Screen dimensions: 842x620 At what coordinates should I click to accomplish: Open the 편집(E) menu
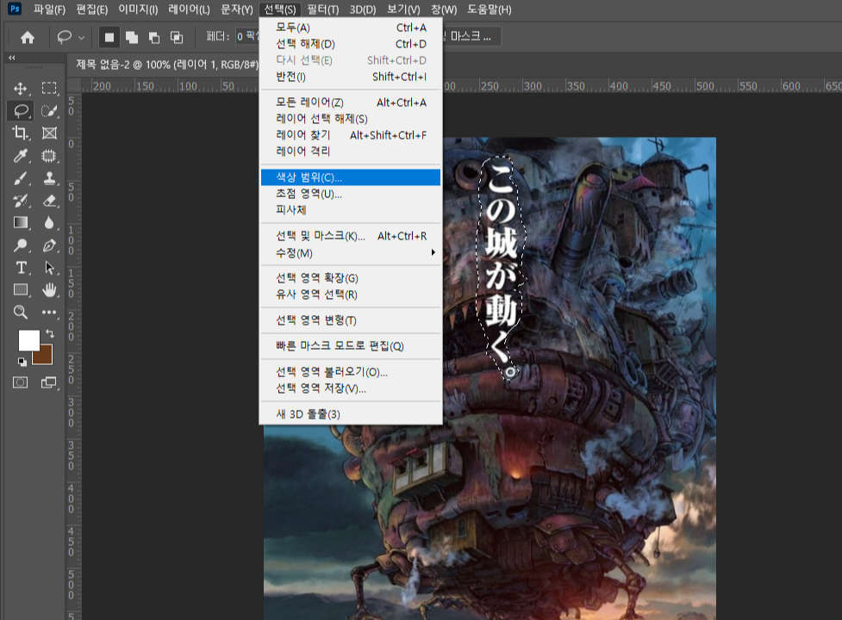click(x=92, y=9)
